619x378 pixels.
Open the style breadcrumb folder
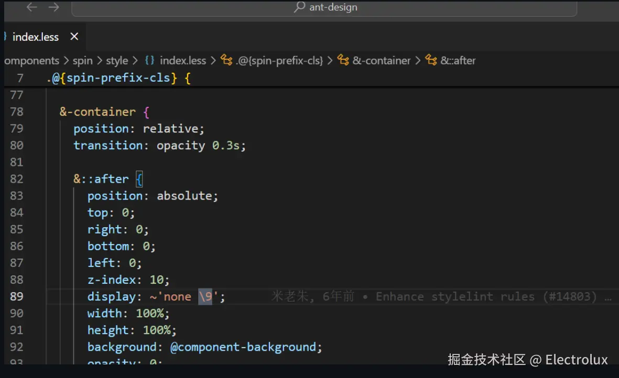pos(117,61)
